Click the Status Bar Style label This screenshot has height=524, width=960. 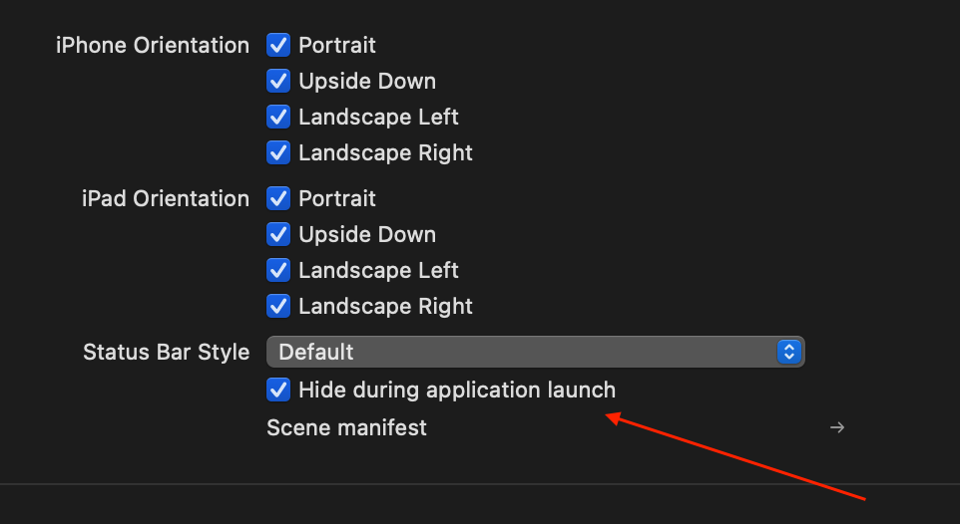pyautogui.click(x=166, y=353)
